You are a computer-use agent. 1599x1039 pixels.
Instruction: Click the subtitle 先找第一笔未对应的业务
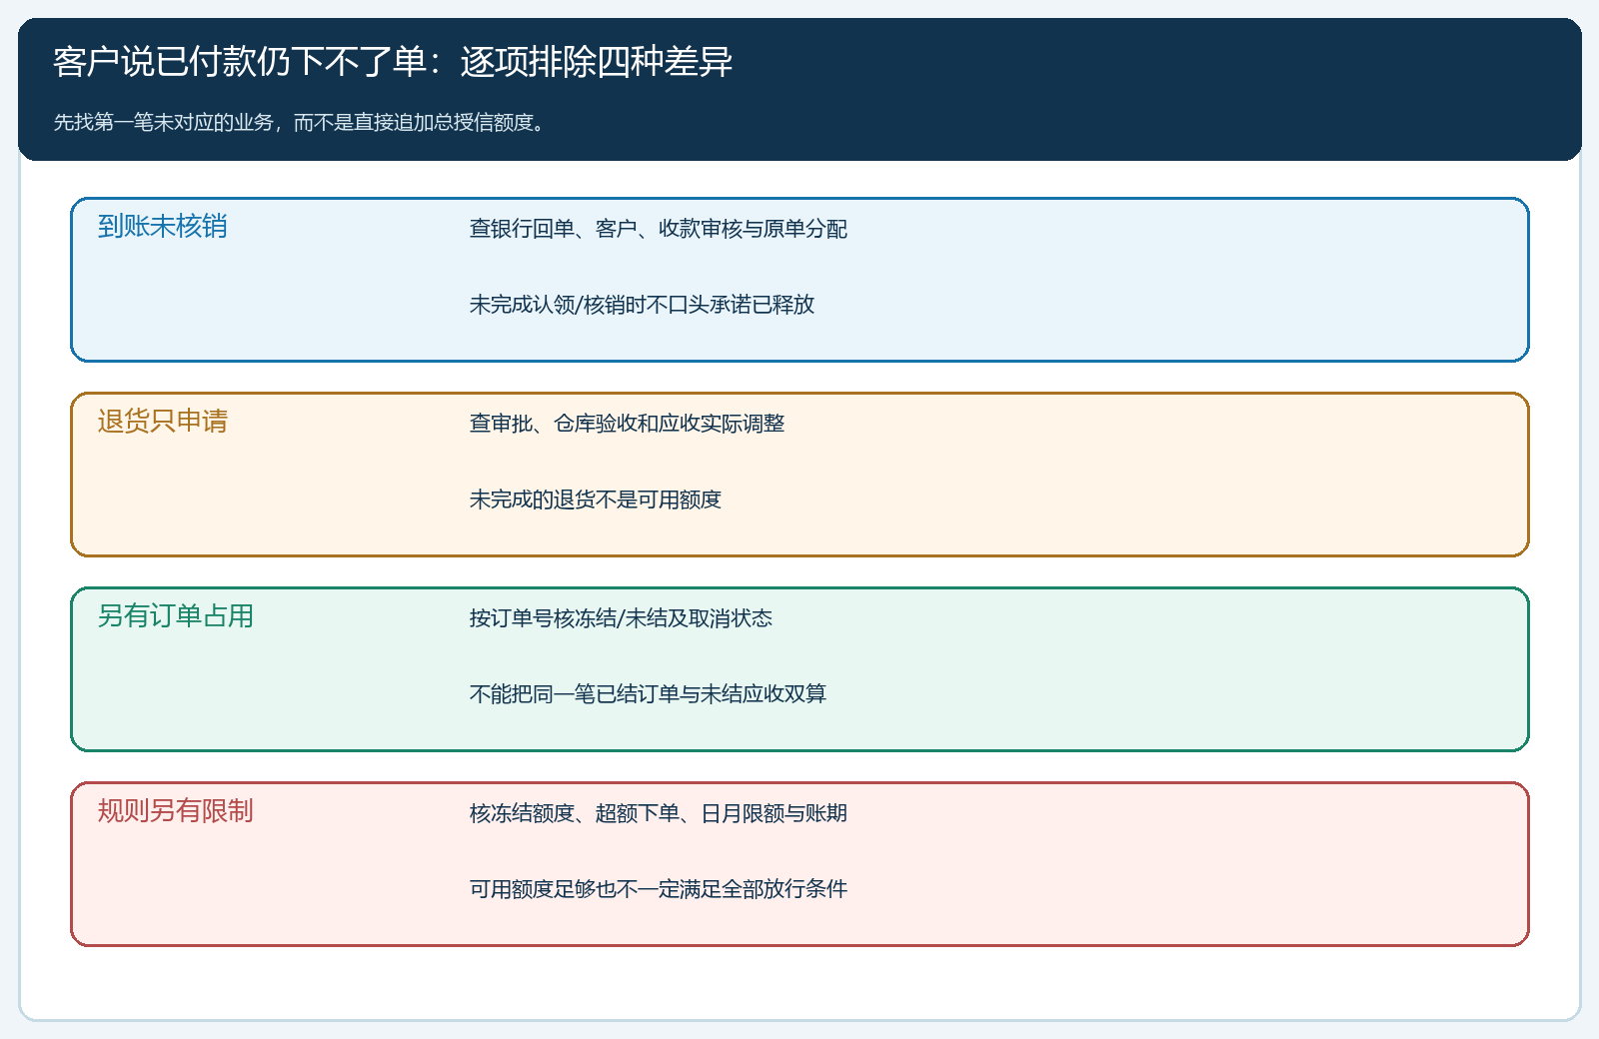pyautogui.click(x=163, y=123)
